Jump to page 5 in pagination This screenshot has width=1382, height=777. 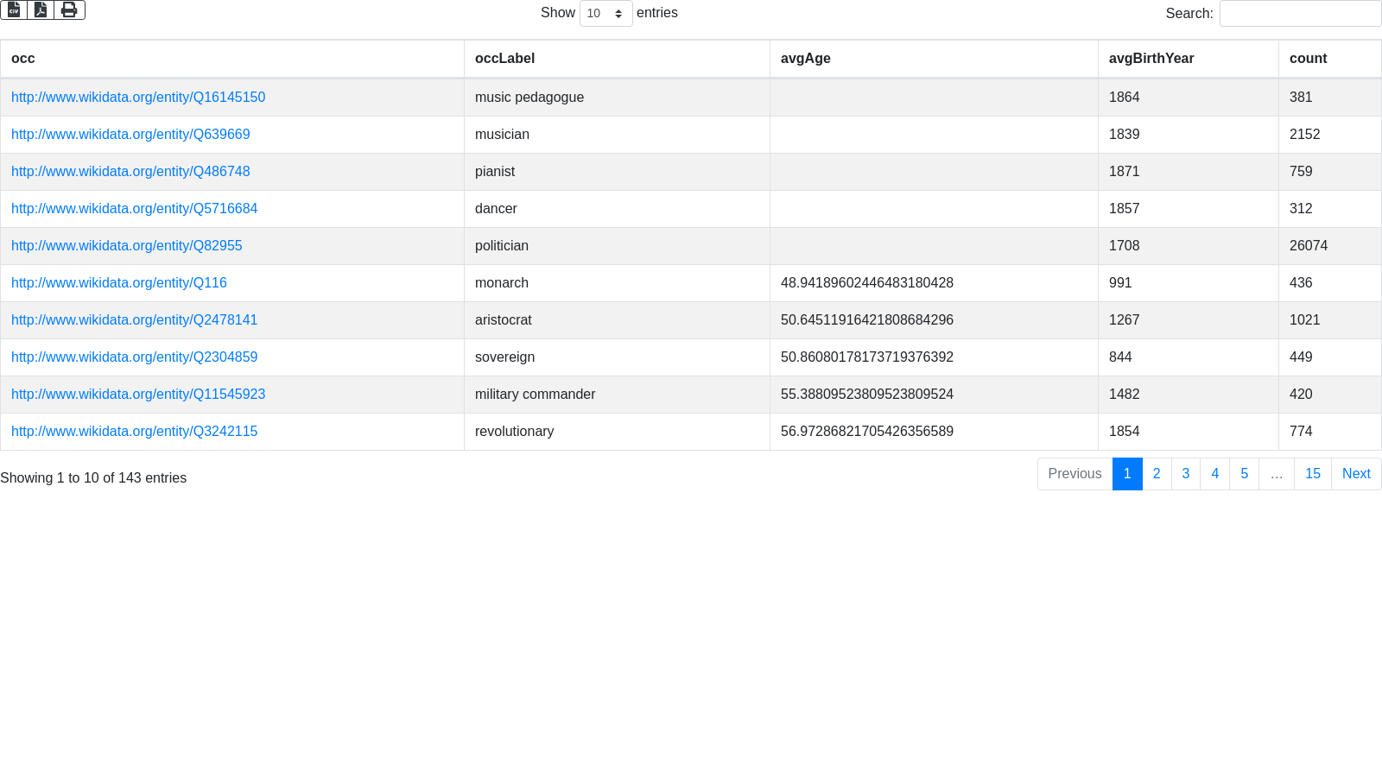pos(1244,474)
